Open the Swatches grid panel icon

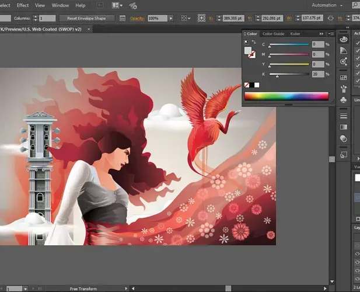pyautogui.click(x=344, y=79)
